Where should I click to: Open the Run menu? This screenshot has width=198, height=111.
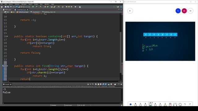point(41,4)
